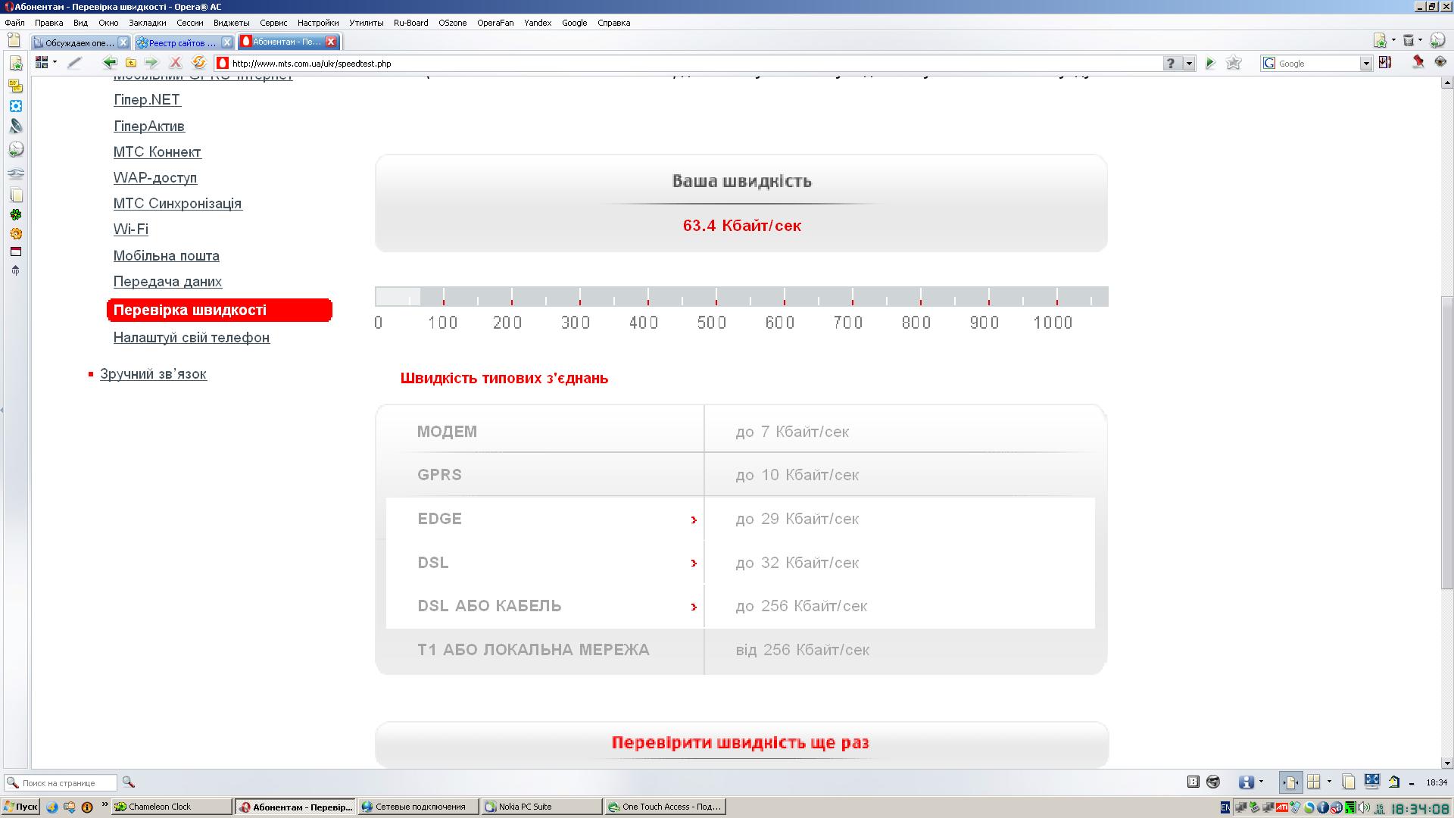Expand the address bar dropdown arrow
1454x818 pixels.
(x=1189, y=64)
